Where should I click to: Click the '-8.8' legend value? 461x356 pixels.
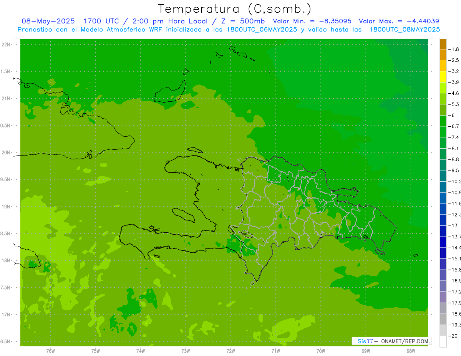(454, 159)
